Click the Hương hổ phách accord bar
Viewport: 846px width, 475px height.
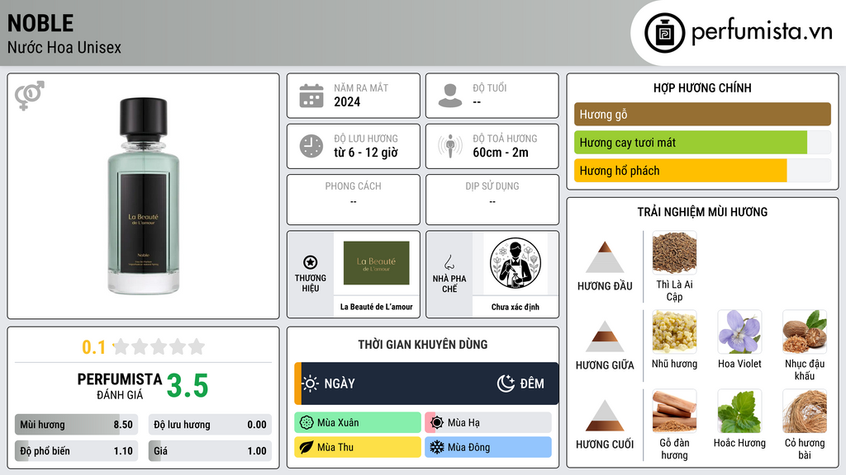point(702,171)
